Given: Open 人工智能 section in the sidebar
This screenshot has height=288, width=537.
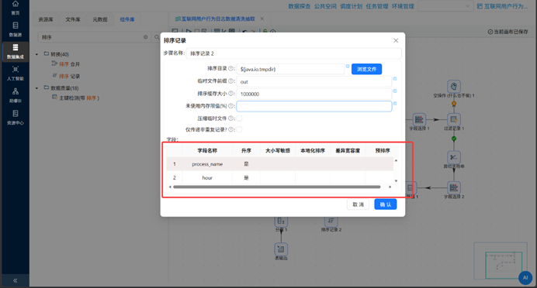Looking at the screenshot, I should coord(15,73).
